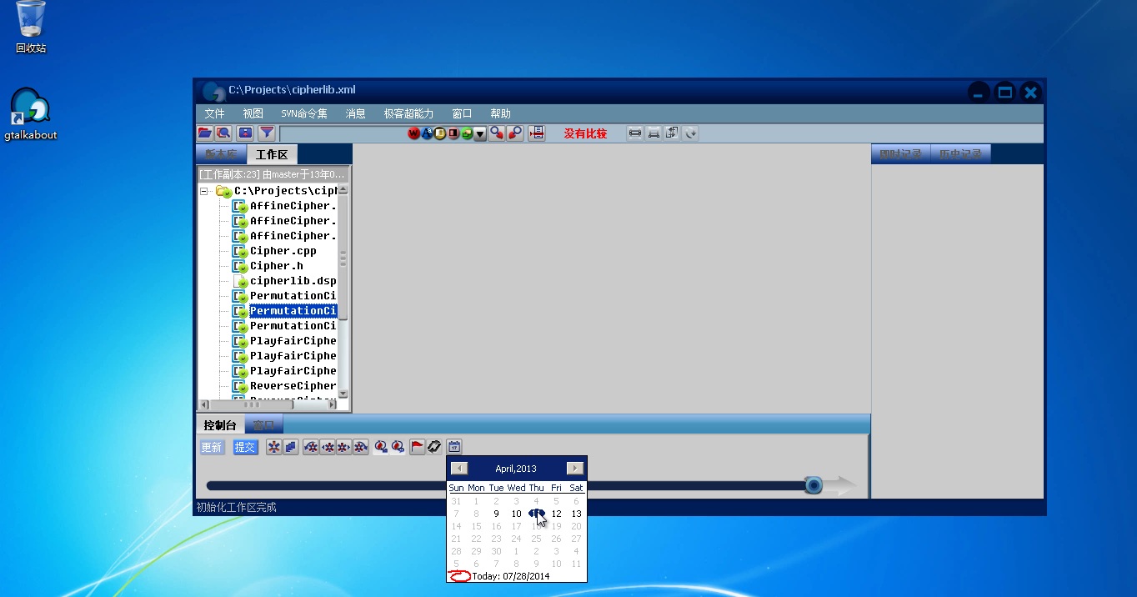Click the blue A circle icon

click(427, 133)
